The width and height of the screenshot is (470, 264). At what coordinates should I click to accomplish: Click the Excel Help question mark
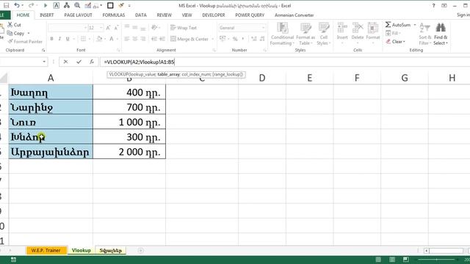pos(433,5)
